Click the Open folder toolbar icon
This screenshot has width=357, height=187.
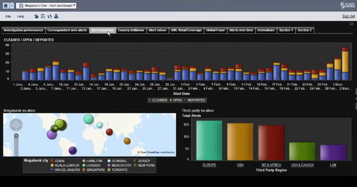[37, 16]
